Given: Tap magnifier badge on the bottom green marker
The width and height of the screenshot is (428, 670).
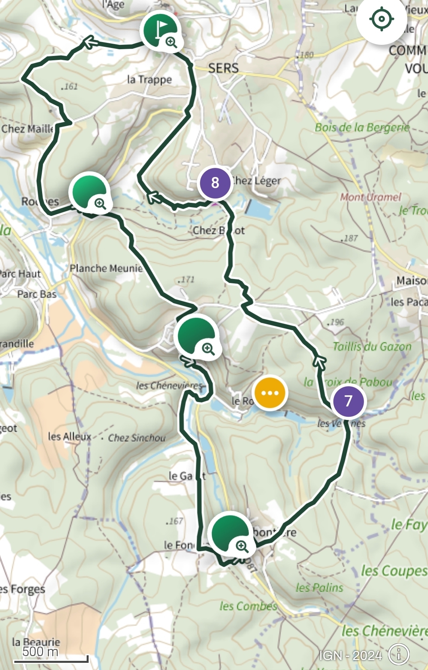Looking at the screenshot, I should tap(242, 546).
